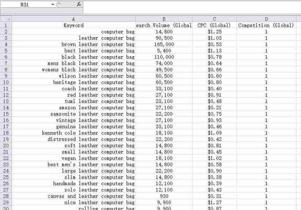The height and width of the screenshot is (210, 301).
Task: Select the cell 'vegan leather computer bag'
Action: [x=73, y=159]
